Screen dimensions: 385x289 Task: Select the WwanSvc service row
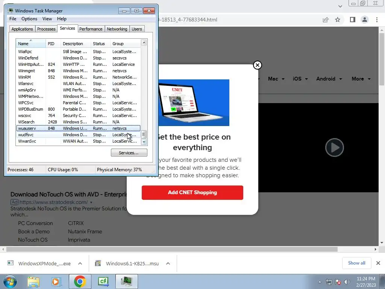click(78, 141)
